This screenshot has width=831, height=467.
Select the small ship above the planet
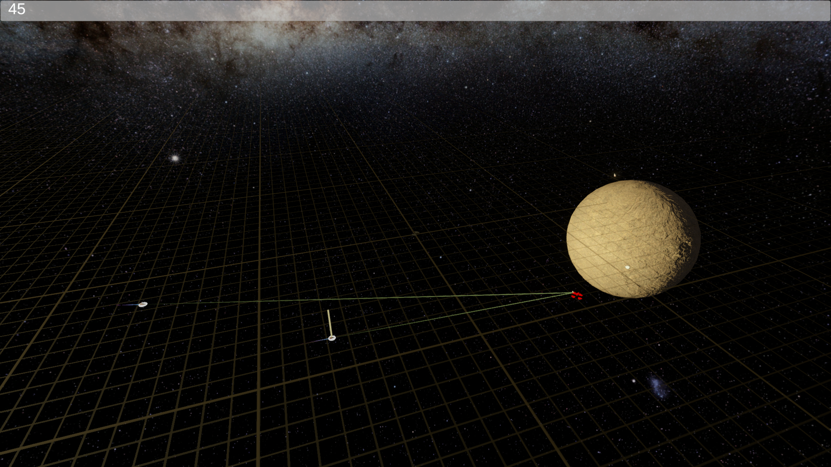click(615, 175)
